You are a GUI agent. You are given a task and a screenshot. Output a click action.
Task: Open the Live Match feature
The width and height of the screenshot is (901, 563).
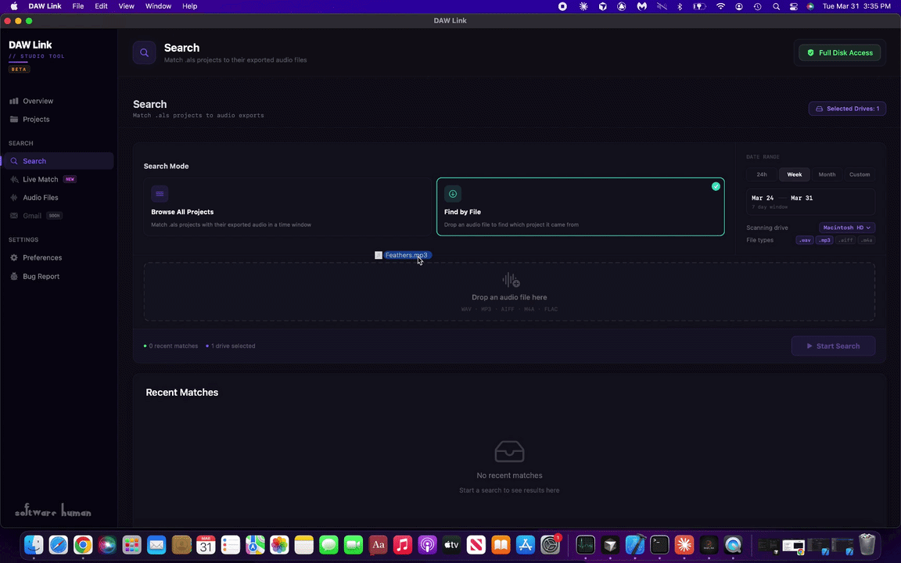pos(40,179)
